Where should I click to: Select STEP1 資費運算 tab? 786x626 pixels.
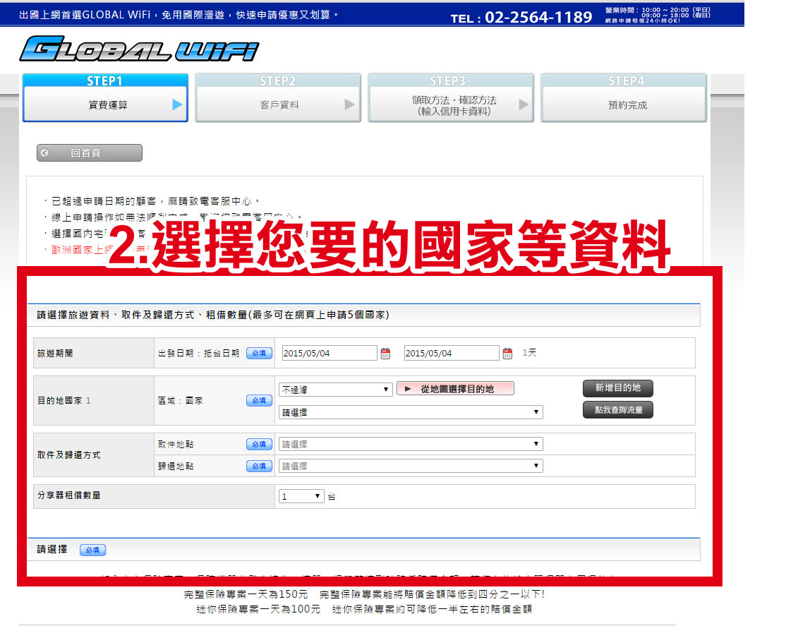click(x=105, y=98)
